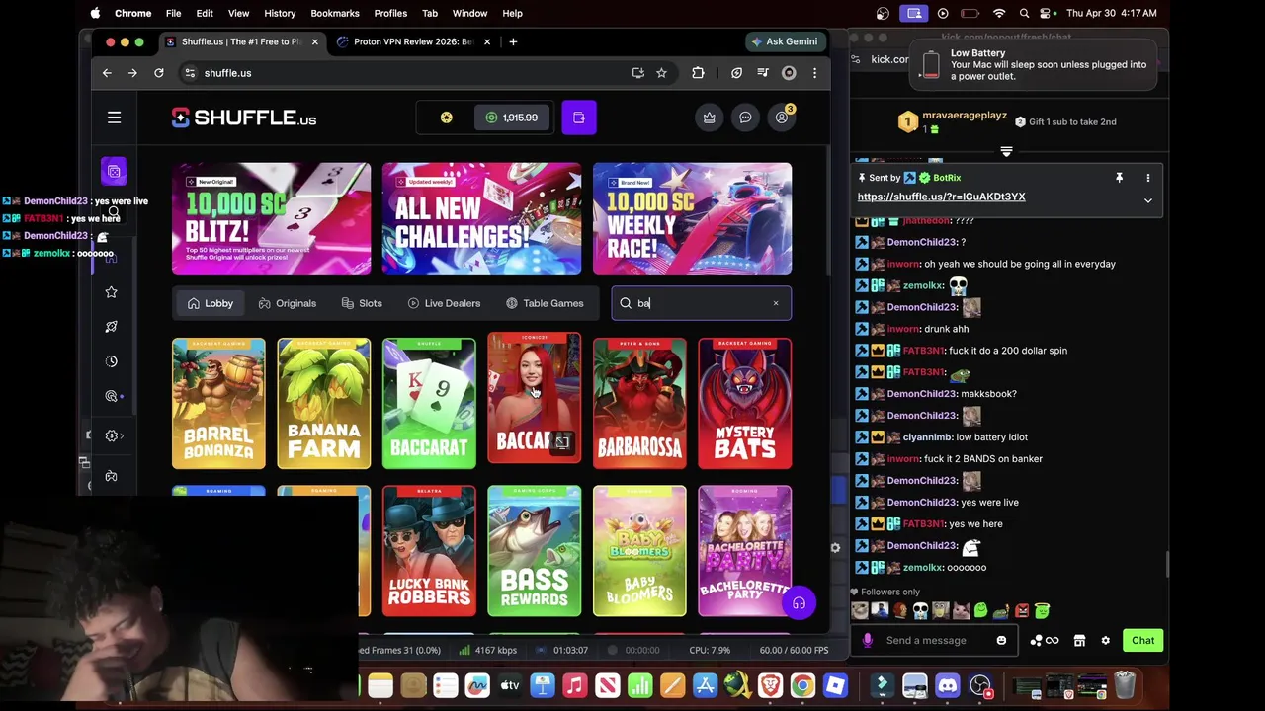The height and width of the screenshot is (711, 1265).
Task: Click the Ask Gemini button
Action: click(785, 41)
